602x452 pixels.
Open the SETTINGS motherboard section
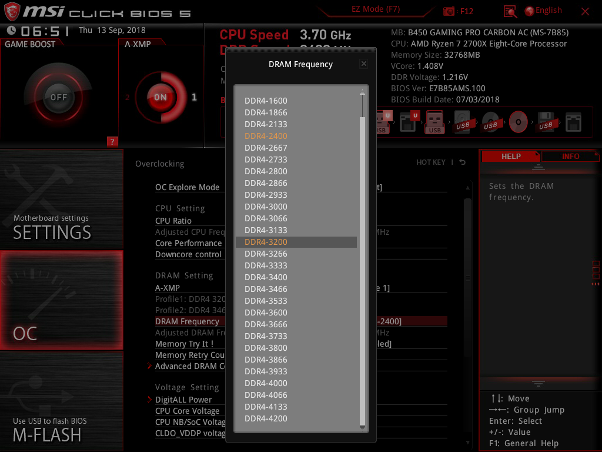click(61, 200)
